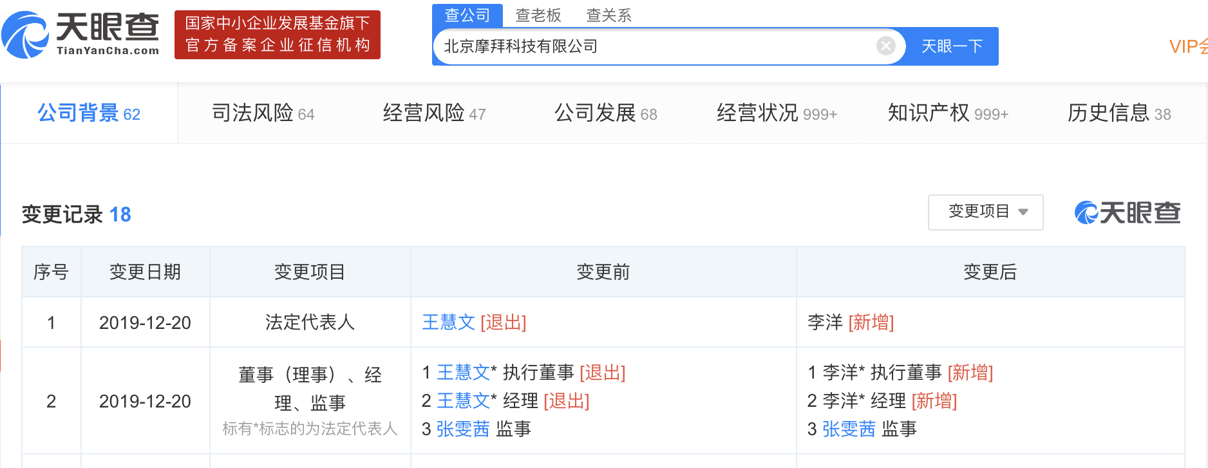The height and width of the screenshot is (468, 1208).
Task: Click the watermark TianYanCha logo
Action: (x=1127, y=212)
